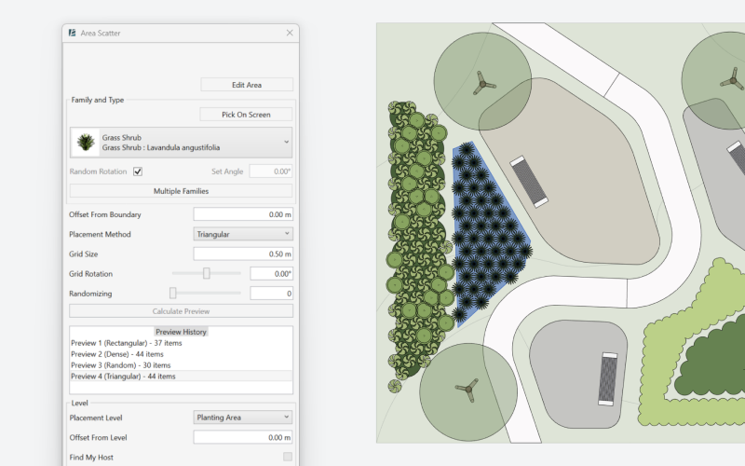This screenshot has width=745, height=466.
Task: Select Preview 4 (Triangular) history entry
Action: 123,377
